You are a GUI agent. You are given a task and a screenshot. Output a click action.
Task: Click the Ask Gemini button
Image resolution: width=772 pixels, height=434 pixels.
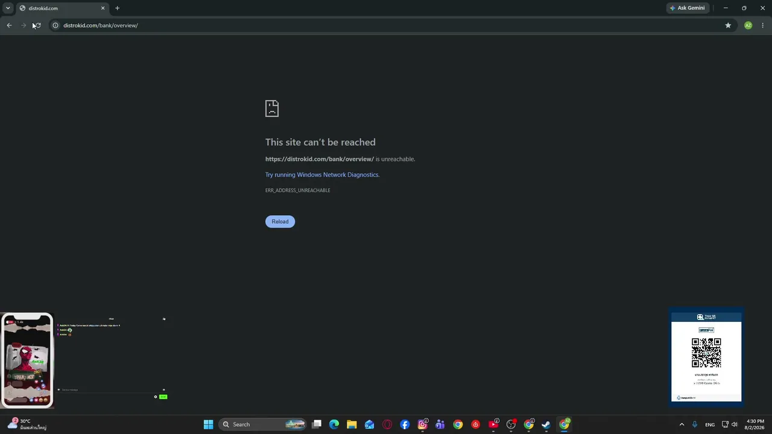(x=687, y=8)
